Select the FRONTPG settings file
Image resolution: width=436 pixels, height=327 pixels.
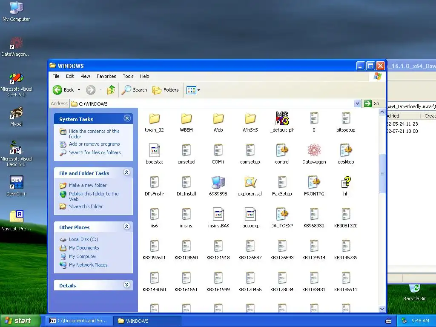pyautogui.click(x=314, y=182)
